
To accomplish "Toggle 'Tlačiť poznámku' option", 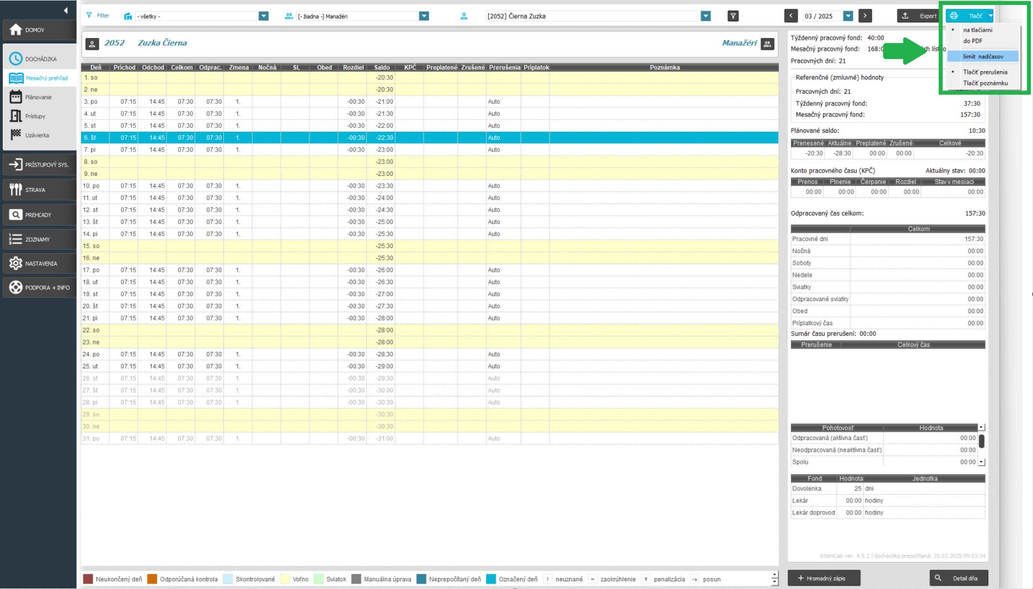I will click(x=985, y=83).
